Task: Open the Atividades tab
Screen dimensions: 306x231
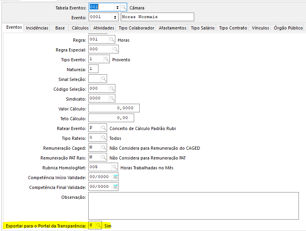Action: [x=104, y=28]
